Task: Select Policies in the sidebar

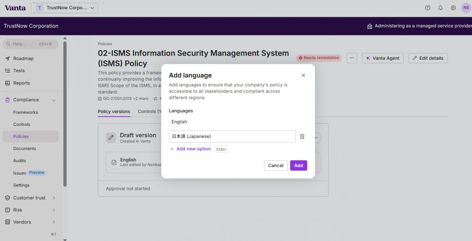Action: point(31,136)
